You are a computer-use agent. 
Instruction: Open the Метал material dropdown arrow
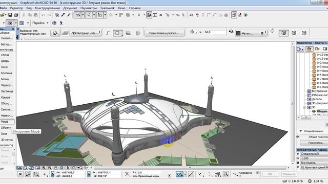pos(265,33)
